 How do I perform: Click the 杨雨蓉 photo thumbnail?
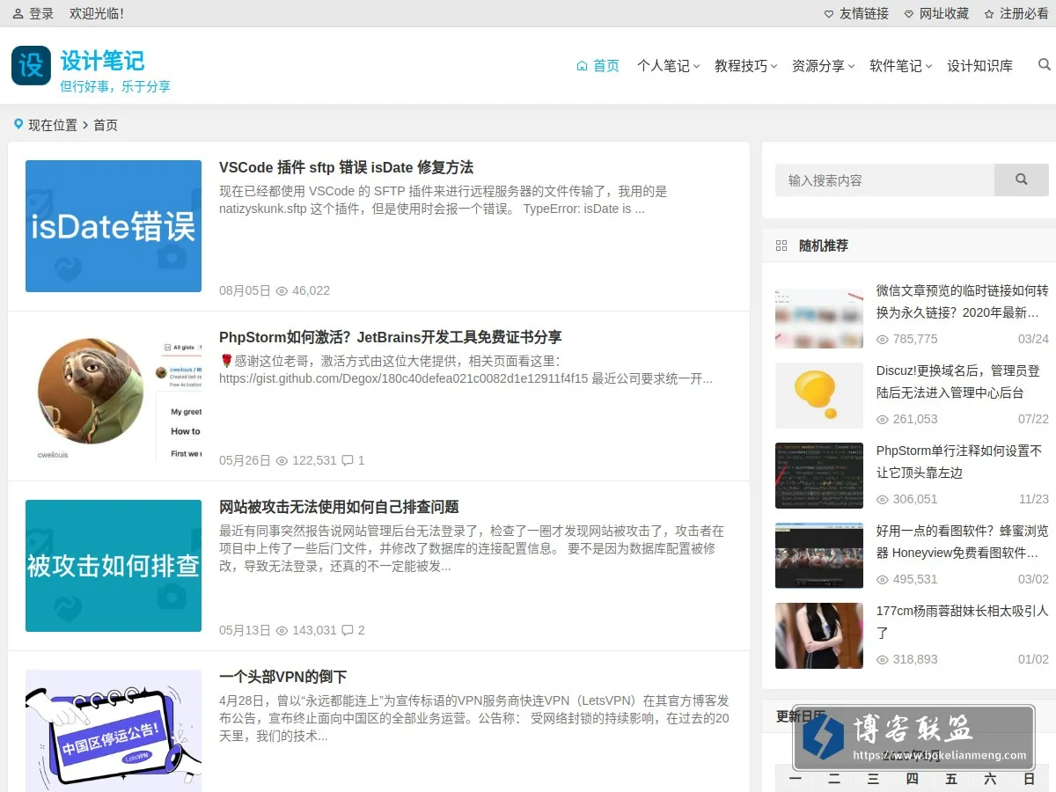[x=819, y=635]
